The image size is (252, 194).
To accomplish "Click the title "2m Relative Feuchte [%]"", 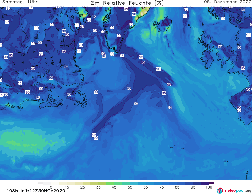I will click(127, 3).
